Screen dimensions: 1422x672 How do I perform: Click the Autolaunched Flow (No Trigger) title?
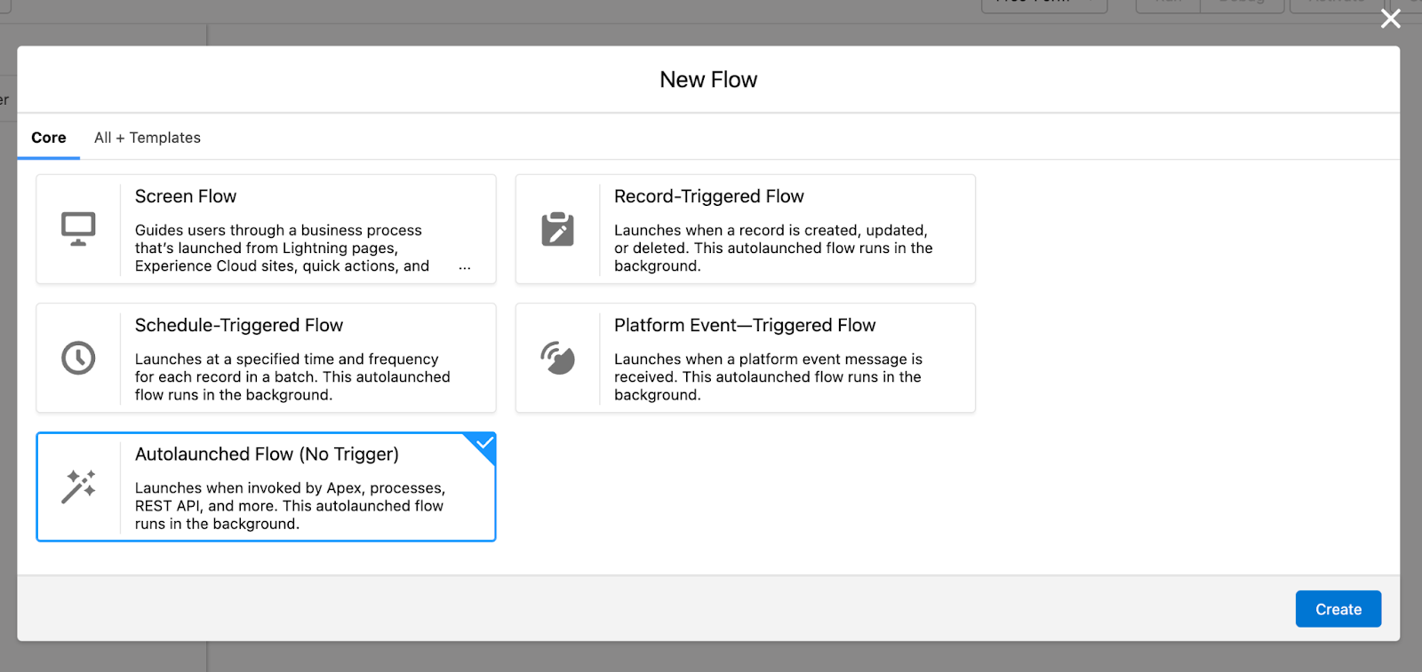pos(267,454)
